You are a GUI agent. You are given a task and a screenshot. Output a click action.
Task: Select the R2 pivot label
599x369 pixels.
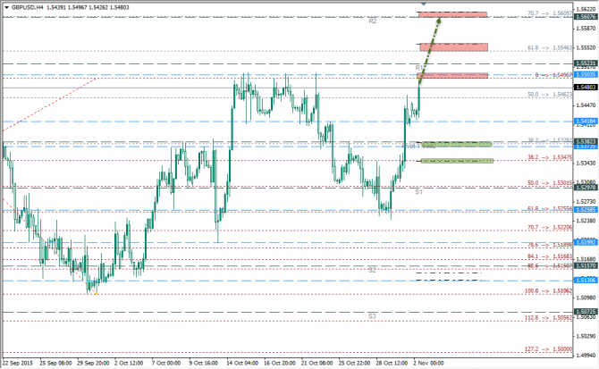[x=373, y=21]
